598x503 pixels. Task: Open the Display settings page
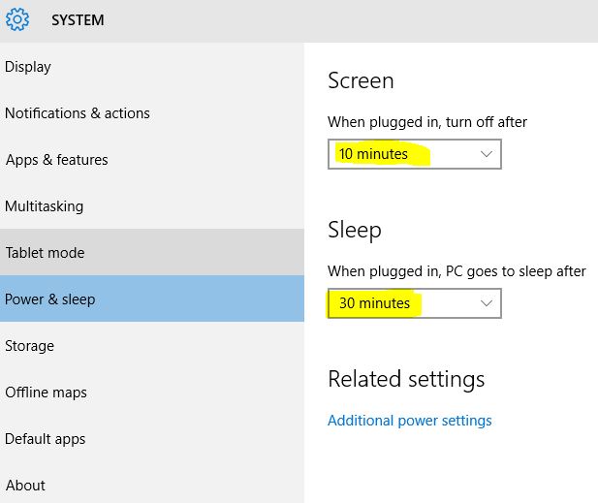pos(28,67)
